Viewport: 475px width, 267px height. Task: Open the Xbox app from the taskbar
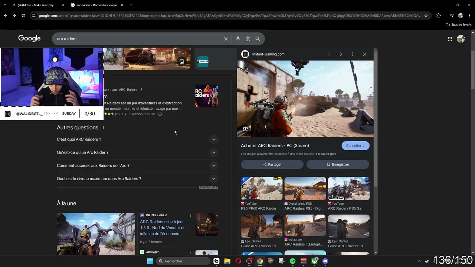coord(314,261)
